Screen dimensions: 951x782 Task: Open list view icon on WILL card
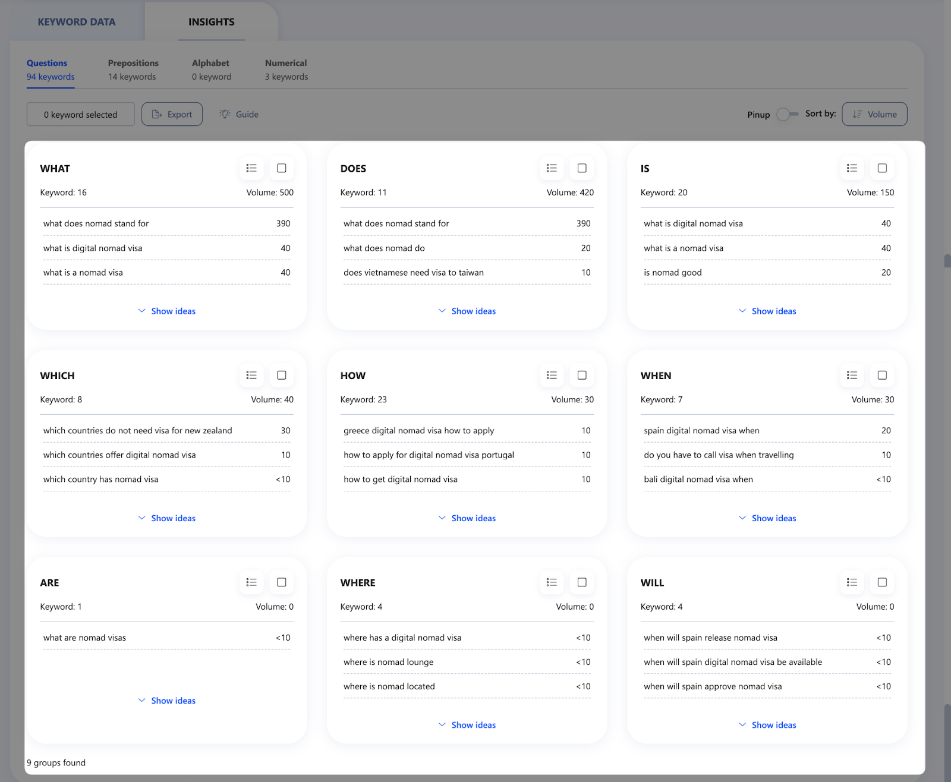pyautogui.click(x=852, y=582)
